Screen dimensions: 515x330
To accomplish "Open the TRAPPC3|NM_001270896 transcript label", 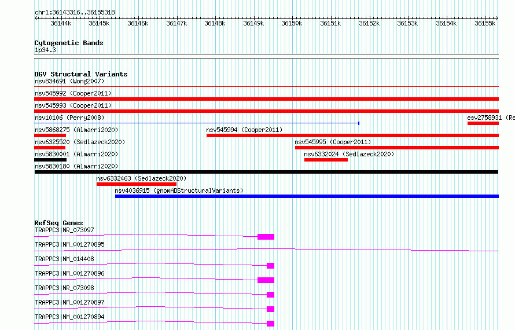I will coord(69,273).
